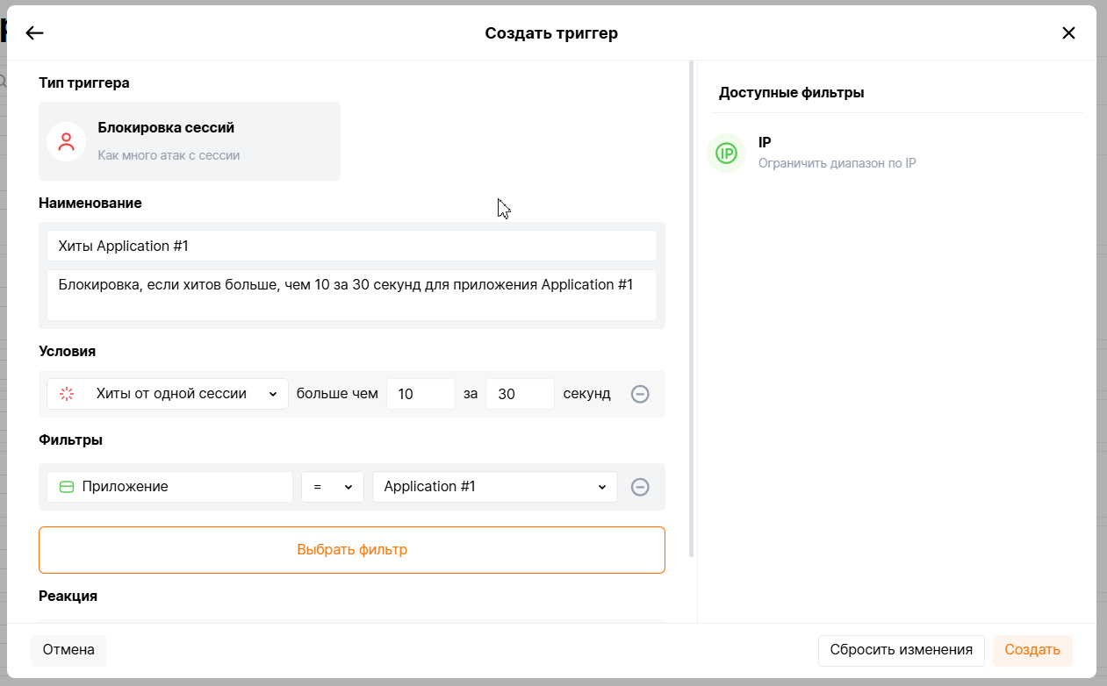Open the Application #1 value dropdown
1107x686 pixels.
[495, 487]
